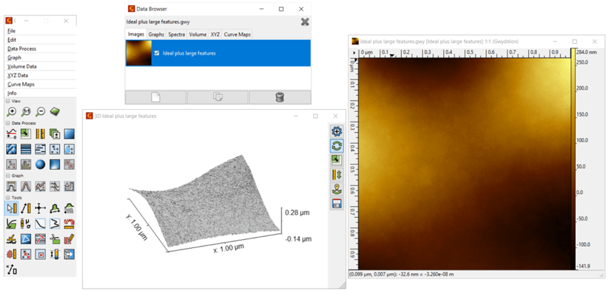Viewport: 607px width, 298px height.
Task: Click the false color scale bar
Action: tap(573, 159)
